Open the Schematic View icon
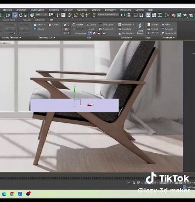 point(160,15)
